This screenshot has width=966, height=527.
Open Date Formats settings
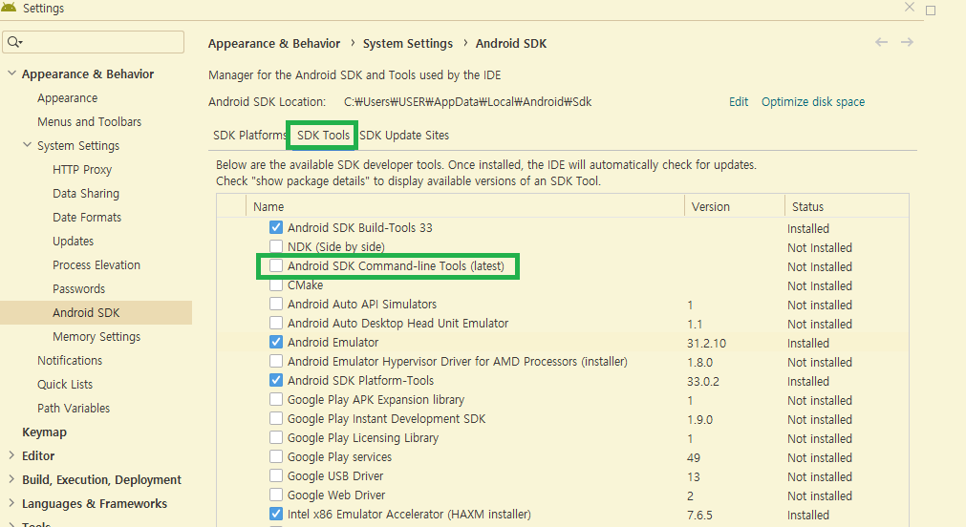click(87, 218)
